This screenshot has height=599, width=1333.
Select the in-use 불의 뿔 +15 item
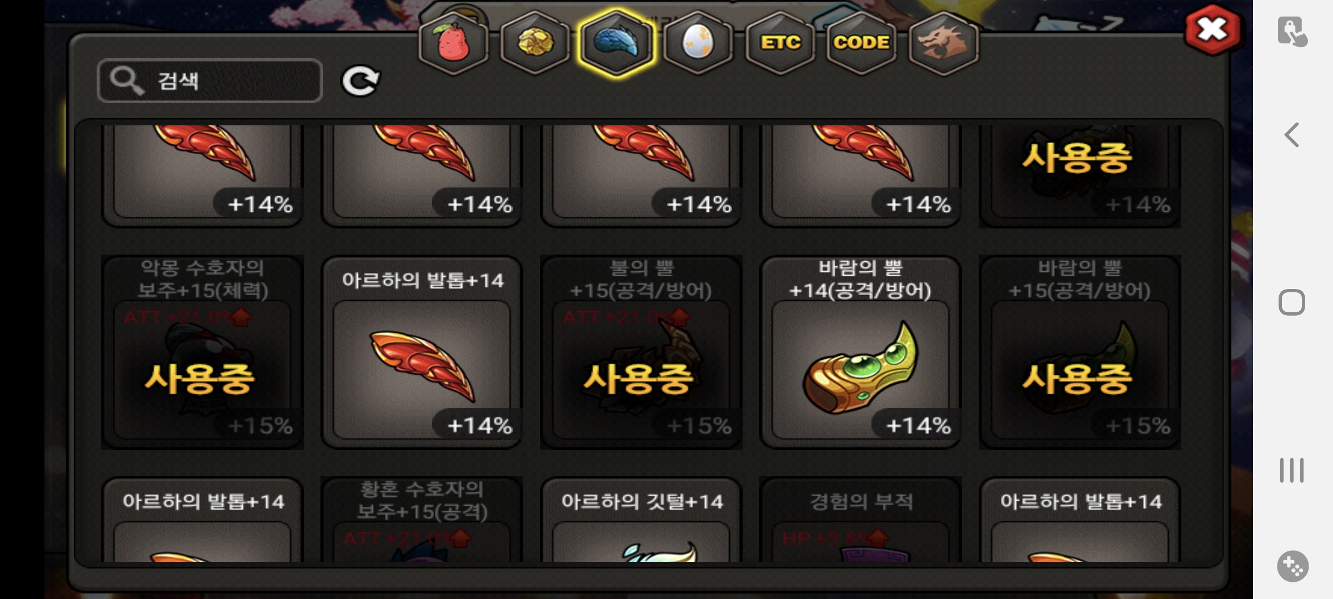641,352
